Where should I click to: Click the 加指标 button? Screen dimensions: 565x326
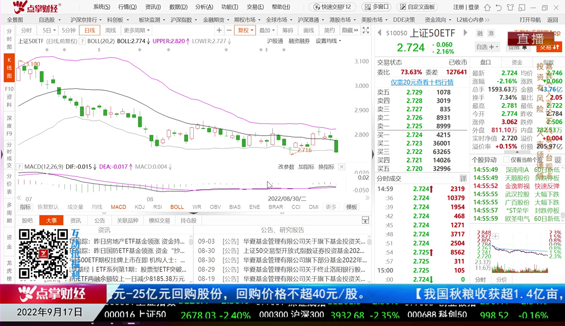coord(306,167)
